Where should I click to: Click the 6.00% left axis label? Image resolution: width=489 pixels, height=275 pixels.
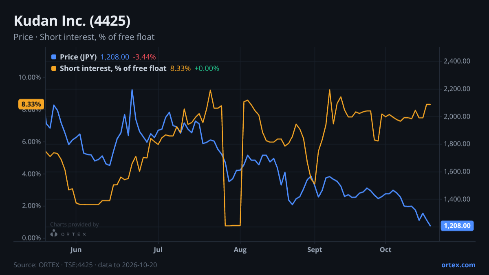31,142
